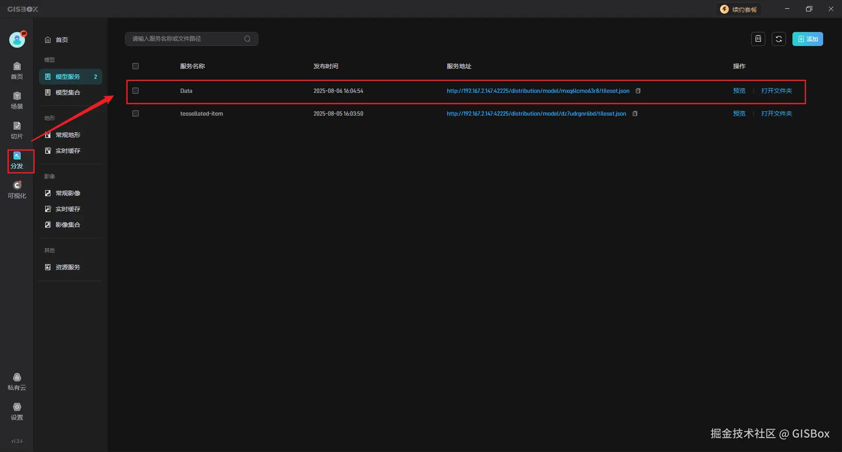Open 设置 settings
This screenshot has height=452, width=842.
coord(17,412)
